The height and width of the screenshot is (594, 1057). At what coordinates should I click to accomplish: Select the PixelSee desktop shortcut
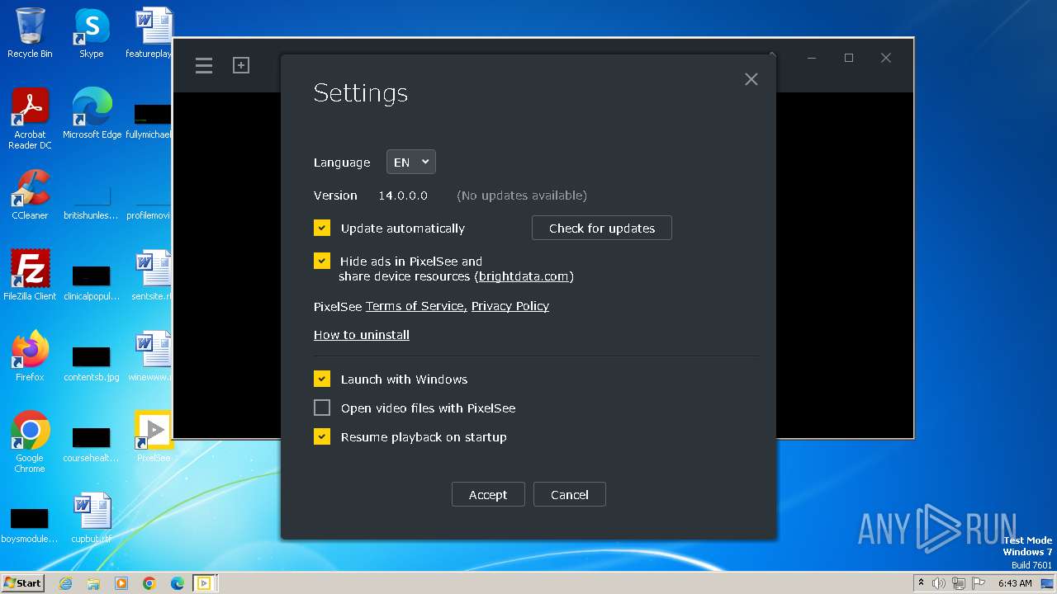[154, 437]
